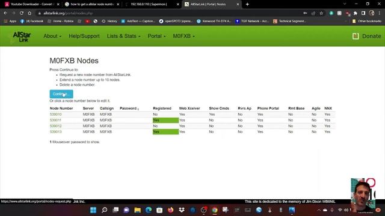Screen dimensions: 385x216
Task: Open the Chrome three-dot menu
Action: pos(380,13)
